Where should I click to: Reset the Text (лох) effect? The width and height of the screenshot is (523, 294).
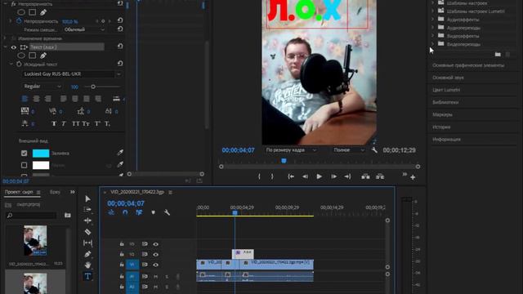pos(120,47)
